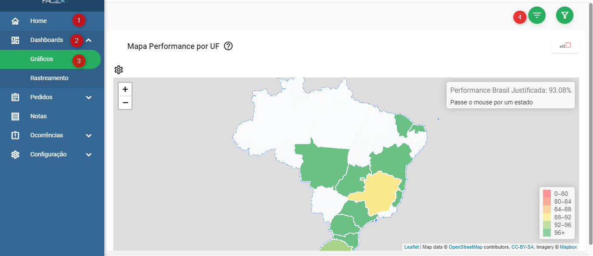Expand the Pedidos menu chevron
The height and width of the screenshot is (256, 593).
(89, 97)
